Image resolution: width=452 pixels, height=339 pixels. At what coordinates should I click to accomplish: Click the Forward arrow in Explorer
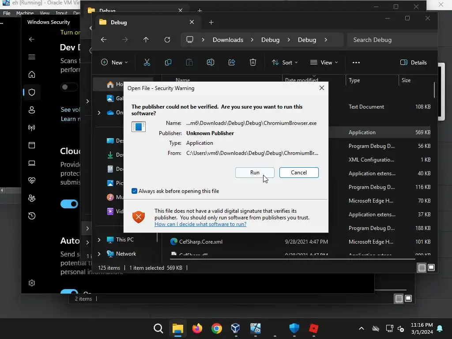(x=125, y=40)
